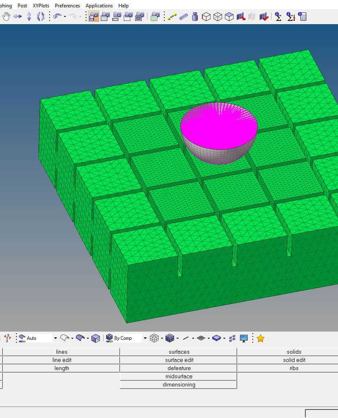The height and width of the screenshot is (418, 338).
Task: Click the mesh normals red arrow icon
Action: click(241, 16)
